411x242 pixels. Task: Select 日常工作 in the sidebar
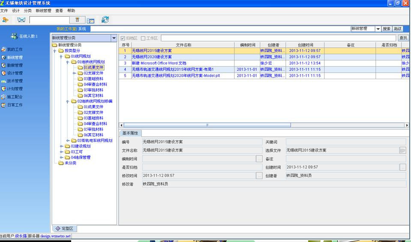coord(15,105)
